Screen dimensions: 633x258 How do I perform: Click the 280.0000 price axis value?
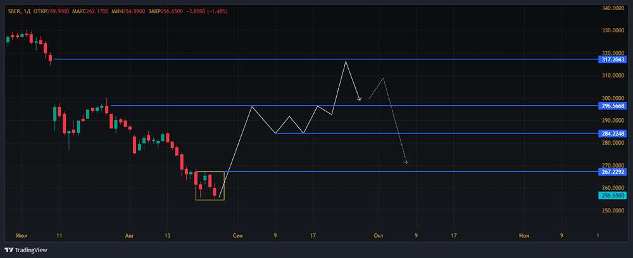[612, 143]
